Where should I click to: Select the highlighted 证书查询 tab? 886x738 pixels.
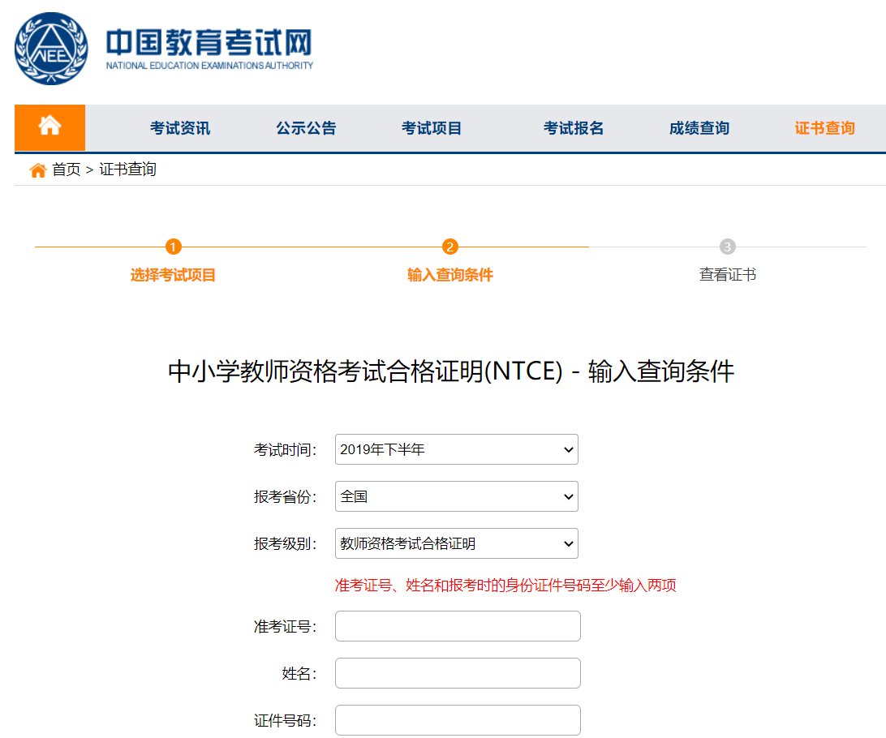(x=824, y=128)
